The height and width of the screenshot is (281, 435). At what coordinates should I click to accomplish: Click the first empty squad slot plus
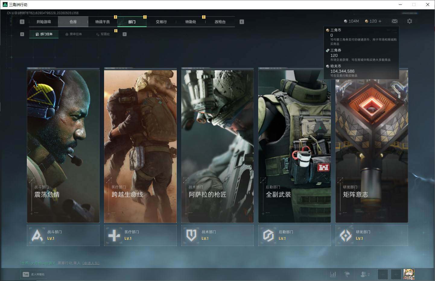tap(383, 274)
